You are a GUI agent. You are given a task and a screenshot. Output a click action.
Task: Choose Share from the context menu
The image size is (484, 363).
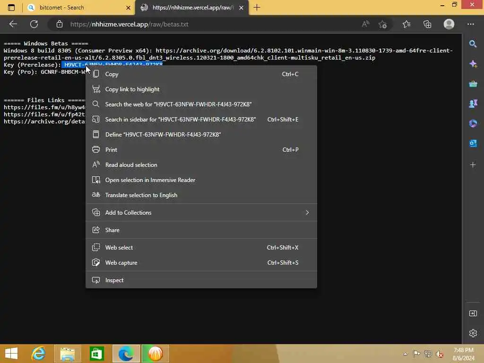[201, 230]
